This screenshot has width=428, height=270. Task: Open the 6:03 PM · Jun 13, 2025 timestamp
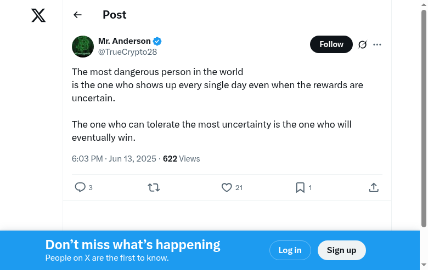click(114, 159)
